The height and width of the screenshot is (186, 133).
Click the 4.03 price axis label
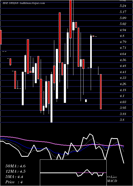[x=123, y=102]
